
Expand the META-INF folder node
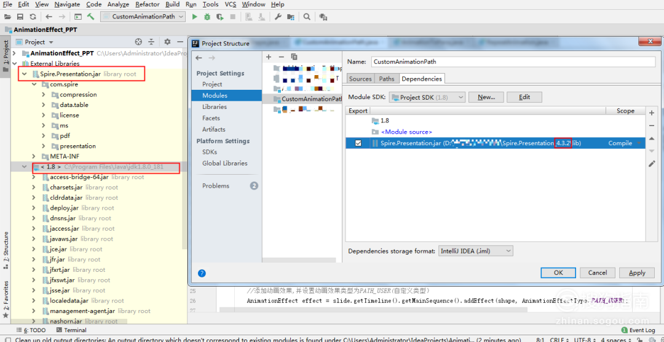[34, 156]
